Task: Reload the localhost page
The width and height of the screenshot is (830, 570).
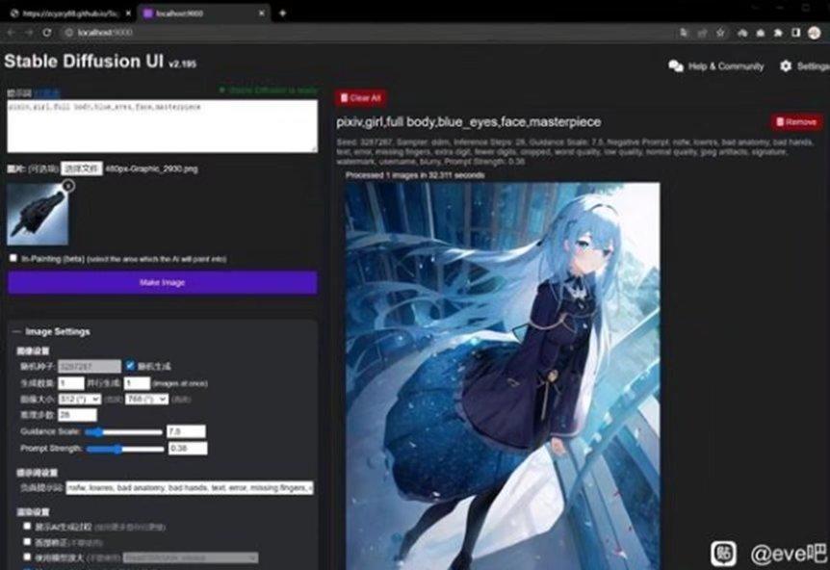Action: coord(47,33)
